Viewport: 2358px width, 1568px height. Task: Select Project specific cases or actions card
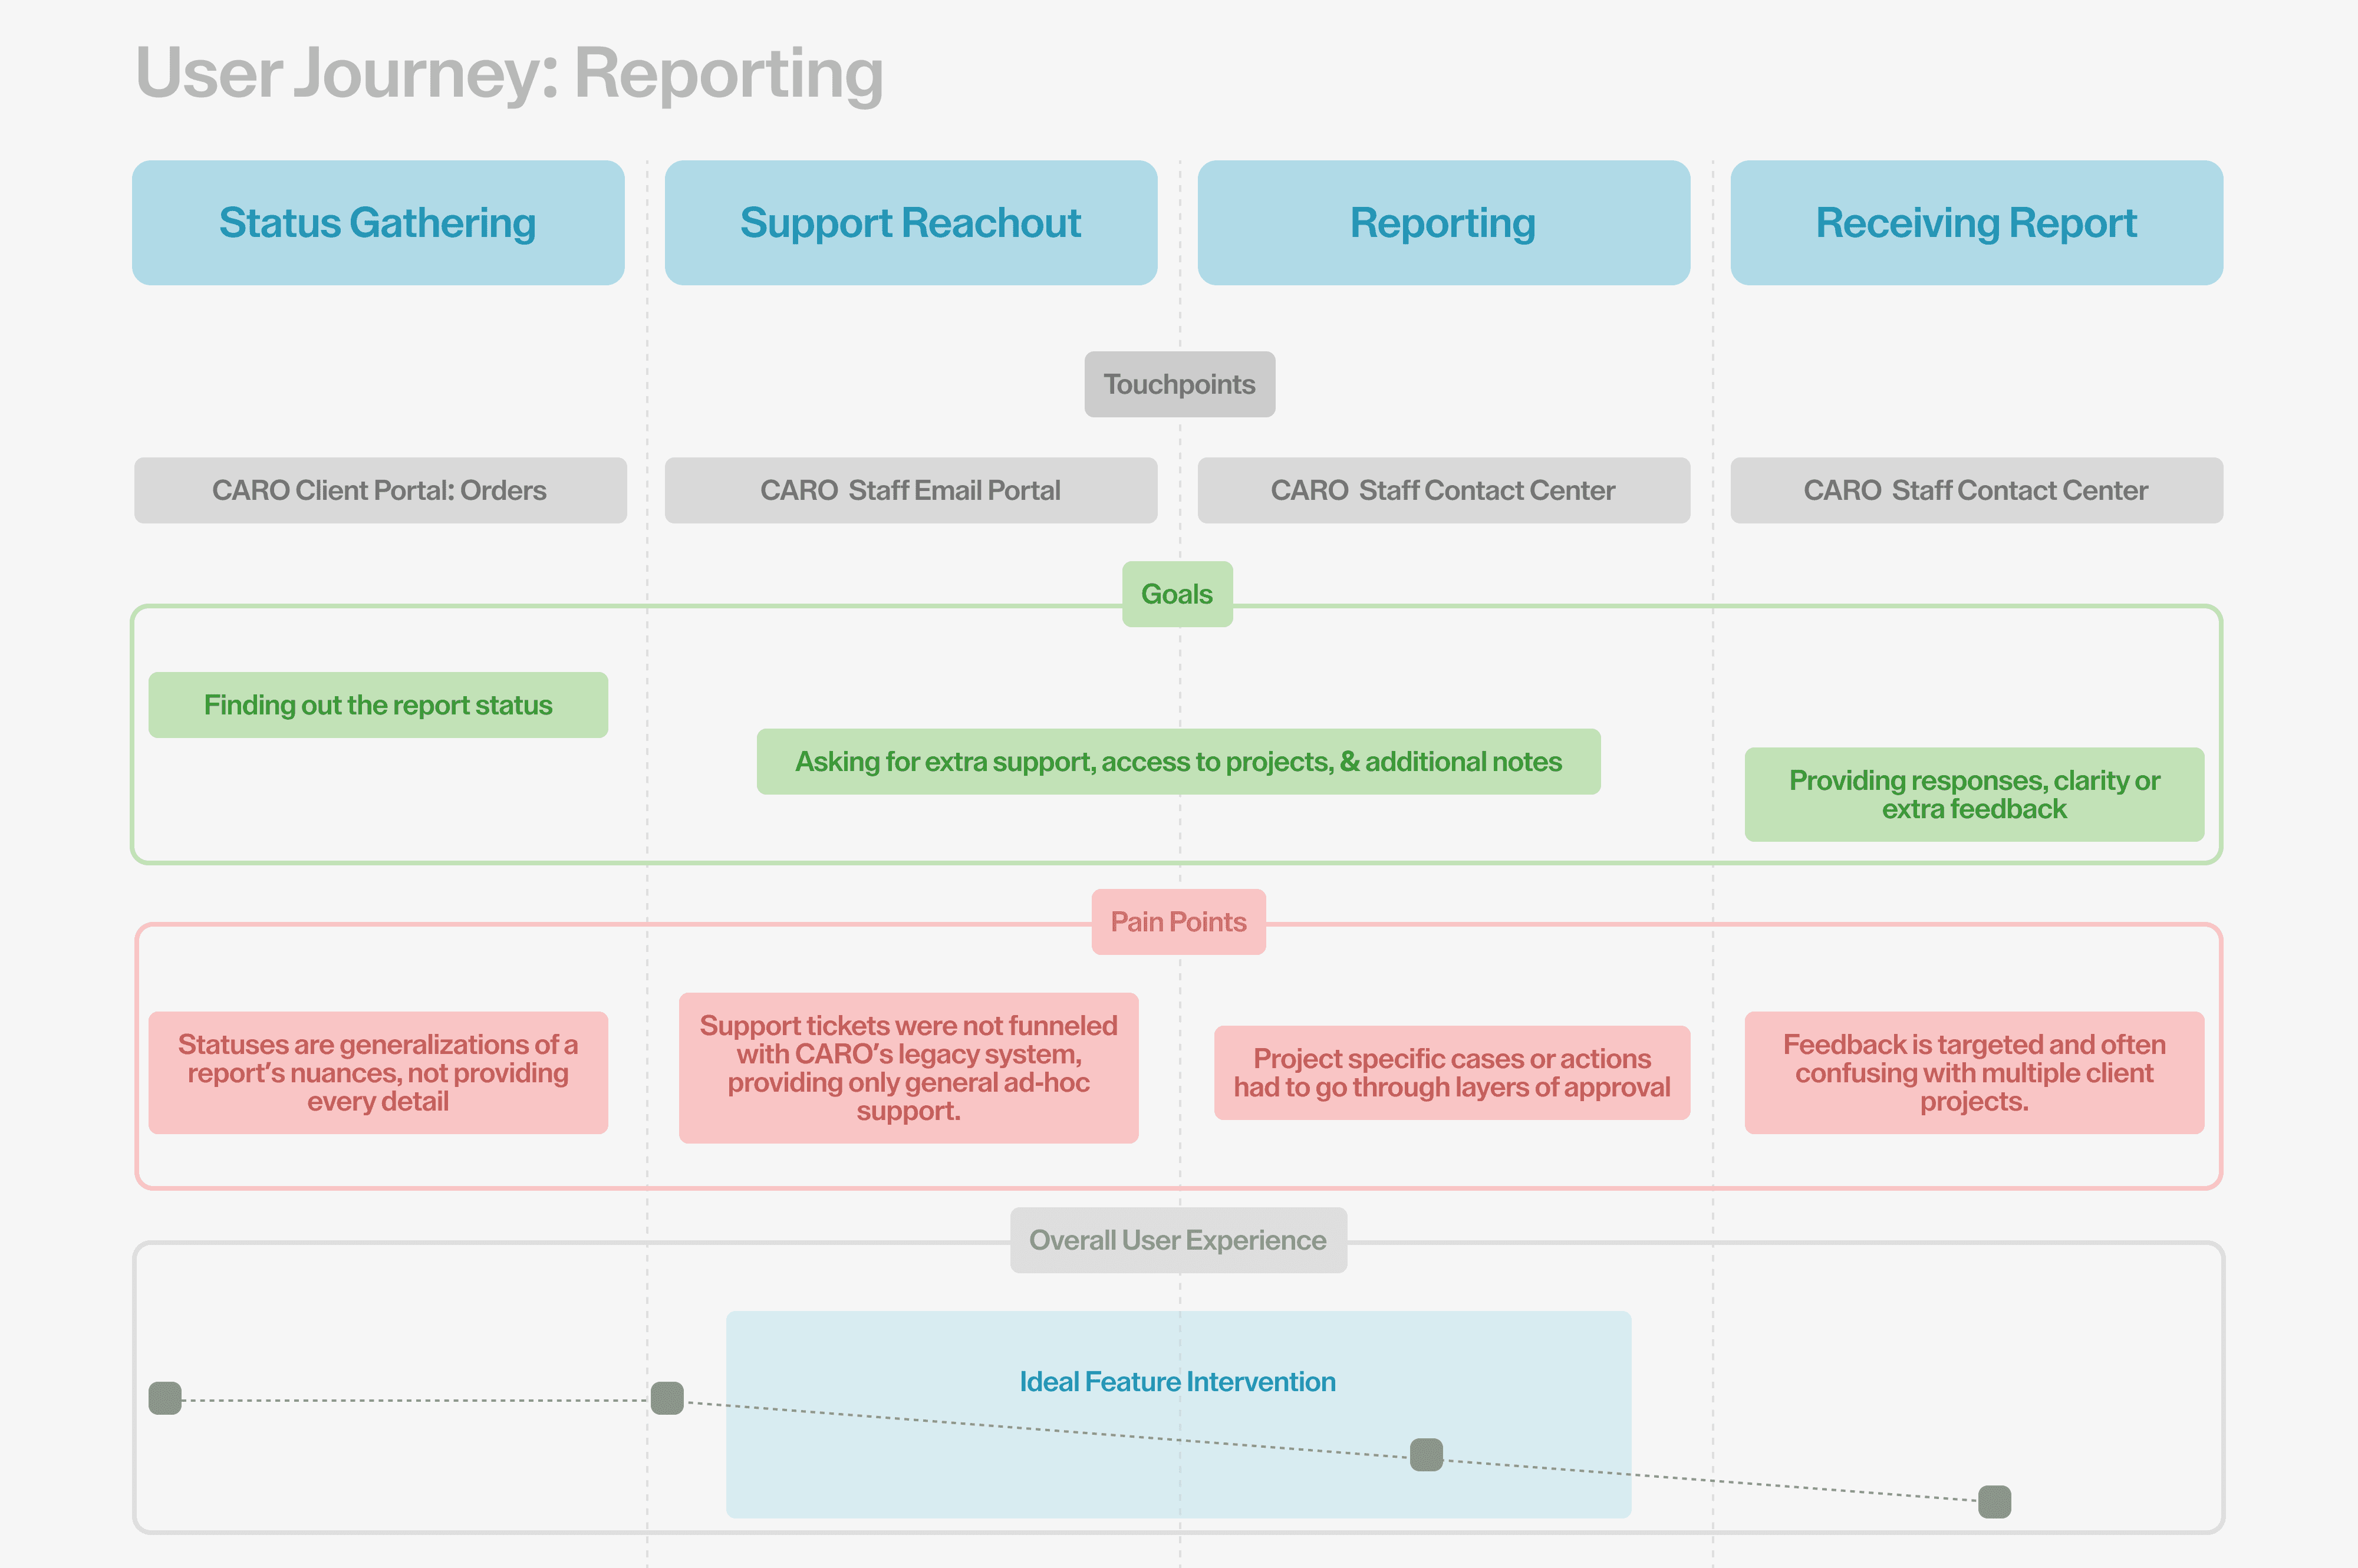coord(1451,1072)
